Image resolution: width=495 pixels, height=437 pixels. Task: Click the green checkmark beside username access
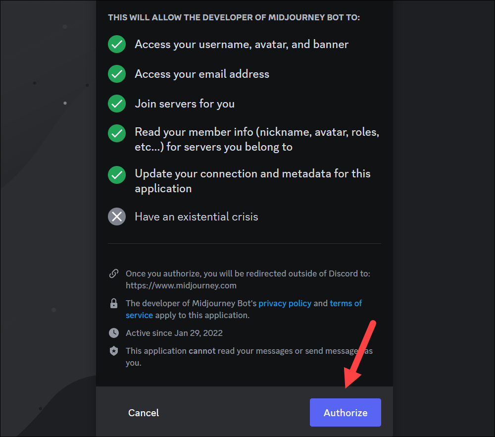pyautogui.click(x=117, y=44)
